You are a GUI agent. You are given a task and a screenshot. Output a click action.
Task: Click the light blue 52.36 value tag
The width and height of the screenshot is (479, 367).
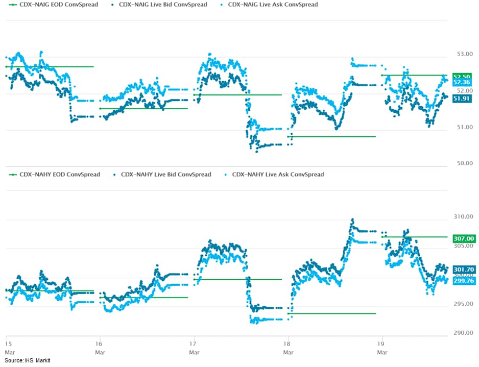tap(464, 83)
